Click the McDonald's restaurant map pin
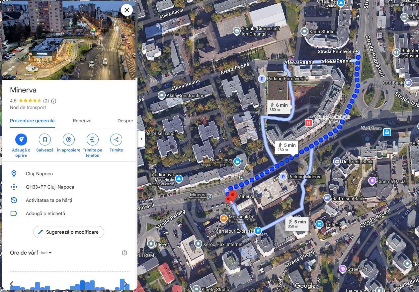 224,218
